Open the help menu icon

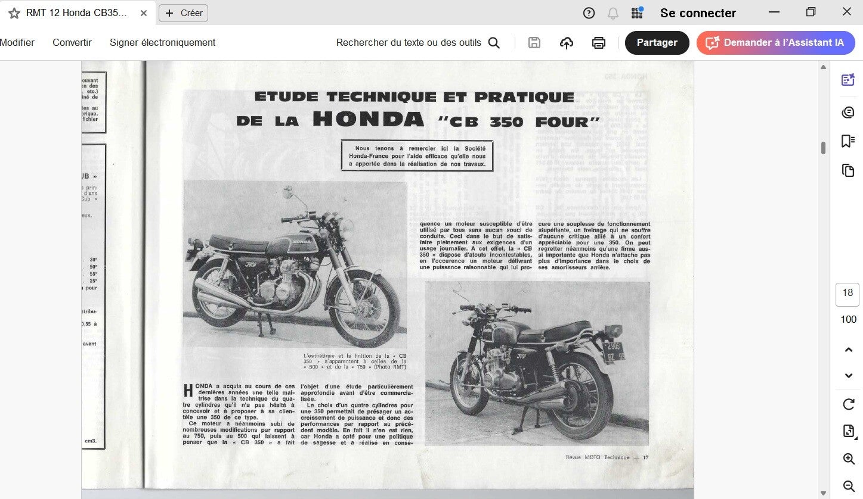pyautogui.click(x=589, y=13)
